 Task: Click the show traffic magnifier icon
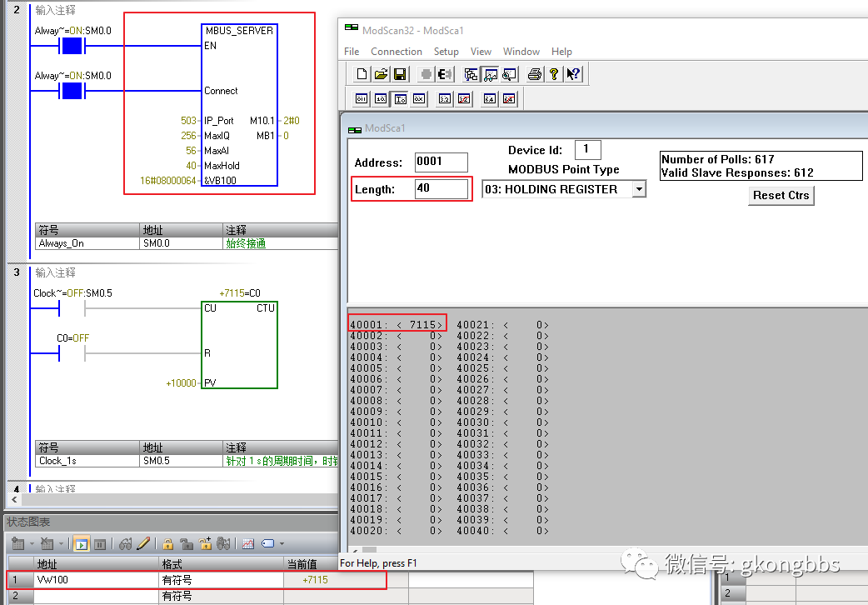click(509, 74)
